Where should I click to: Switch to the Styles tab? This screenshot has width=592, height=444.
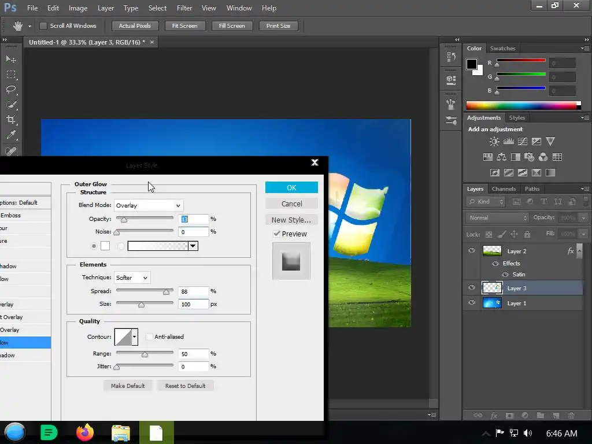click(x=517, y=118)
